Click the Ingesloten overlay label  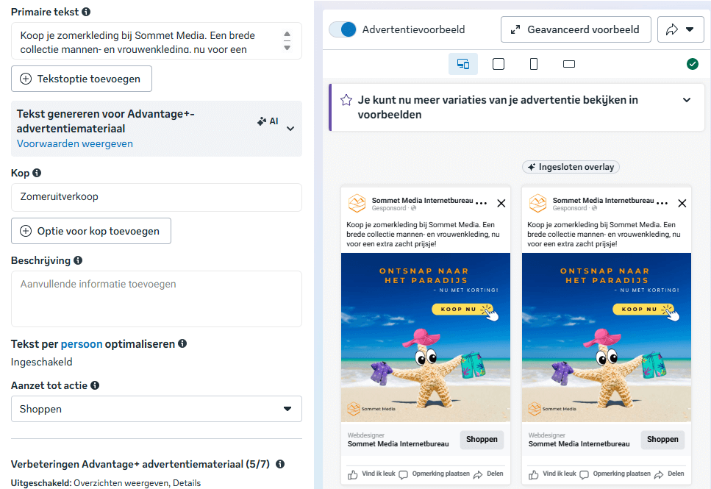(x=571, y=167)
